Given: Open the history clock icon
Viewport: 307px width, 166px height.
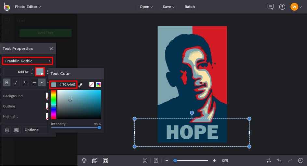Looking at the screenshot, I should [300, 160].
